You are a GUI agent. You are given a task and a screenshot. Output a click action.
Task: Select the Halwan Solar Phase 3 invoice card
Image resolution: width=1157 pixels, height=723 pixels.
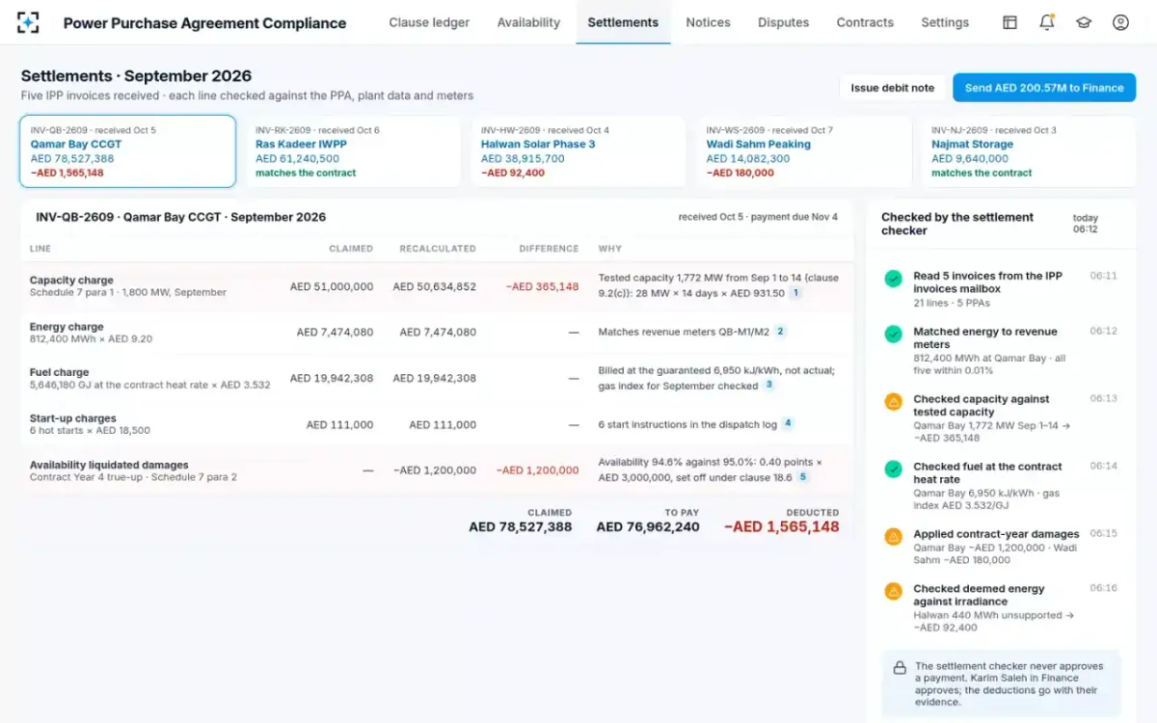pos(578,151)
